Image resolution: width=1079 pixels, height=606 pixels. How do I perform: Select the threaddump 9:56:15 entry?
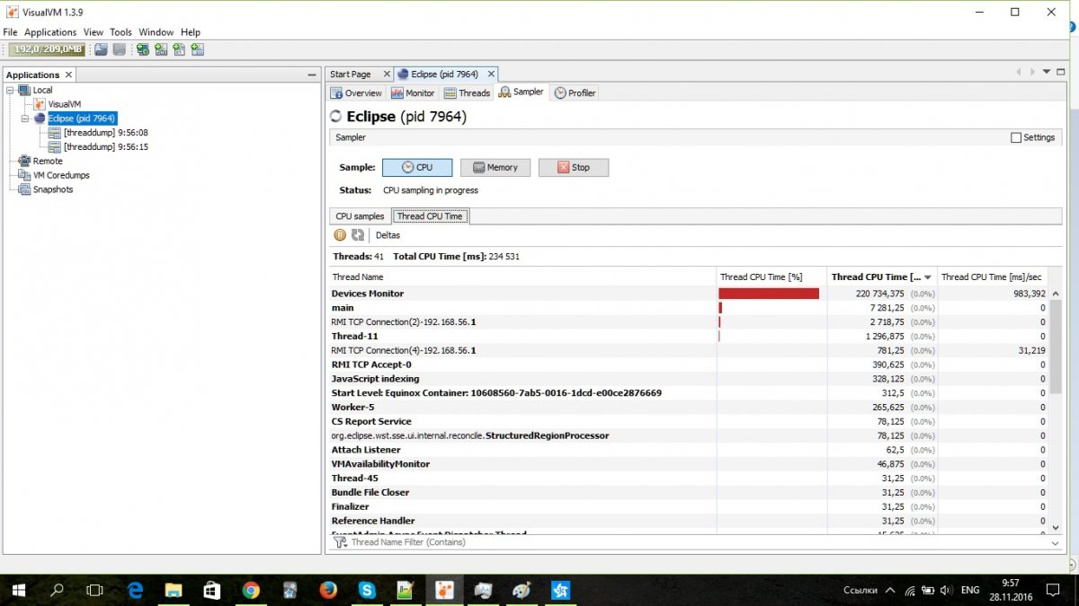click(x=105, y=147)
